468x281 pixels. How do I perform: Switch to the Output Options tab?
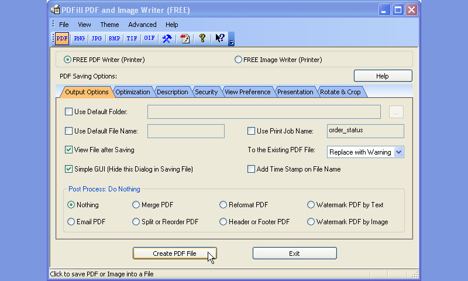click(x=87, y=92)
